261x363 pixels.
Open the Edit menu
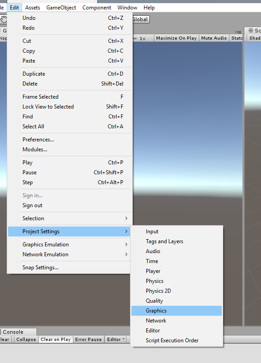14,8
